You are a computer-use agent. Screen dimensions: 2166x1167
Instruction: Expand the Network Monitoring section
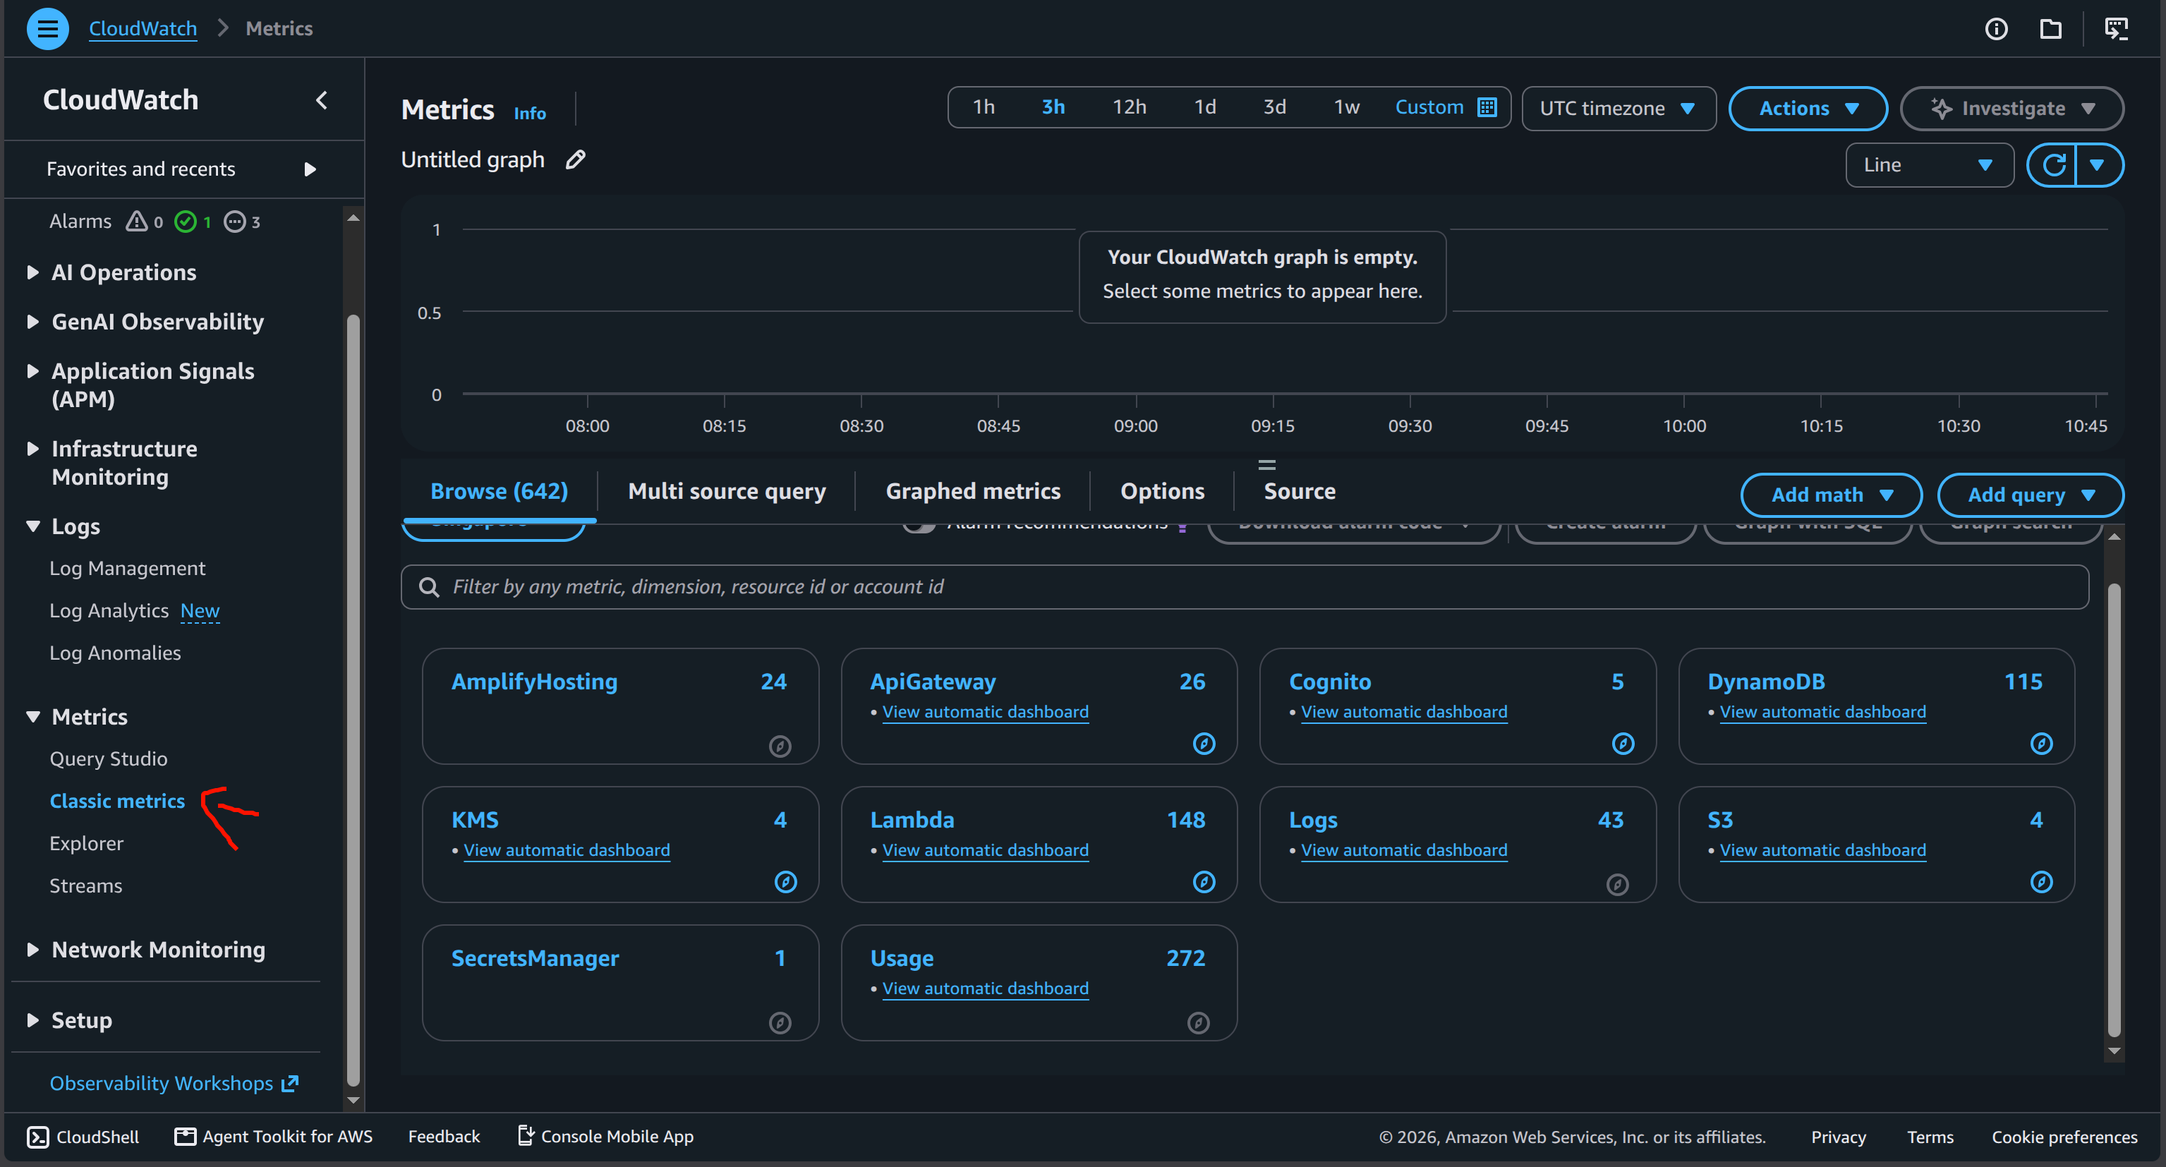(32, 950)
